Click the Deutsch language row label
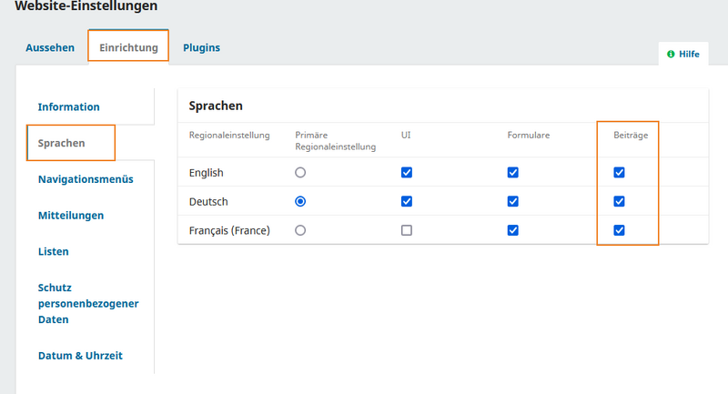 (x=208, y=202)
